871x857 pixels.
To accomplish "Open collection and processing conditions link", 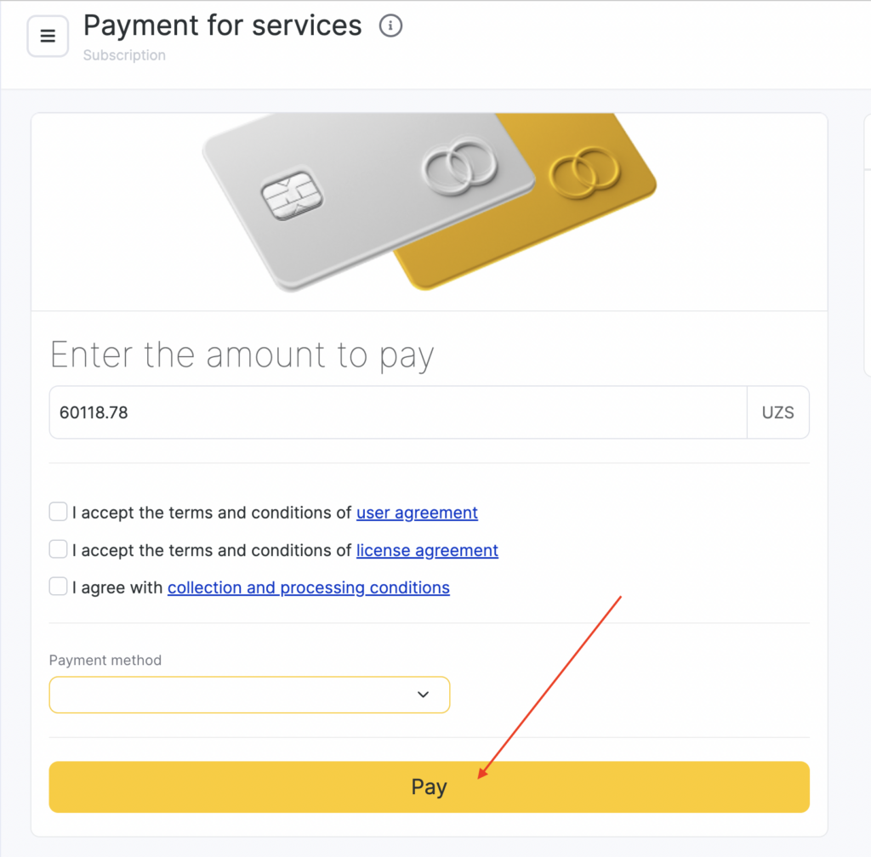I will pos(309,587).
